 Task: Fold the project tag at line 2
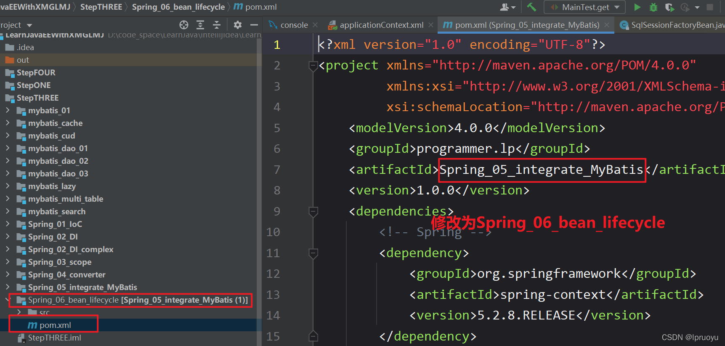pyautogui.click(x=313, y=66)
